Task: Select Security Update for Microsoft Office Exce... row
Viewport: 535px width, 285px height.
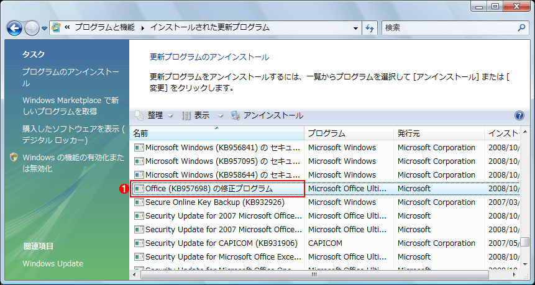Action: tap(325, 256)
